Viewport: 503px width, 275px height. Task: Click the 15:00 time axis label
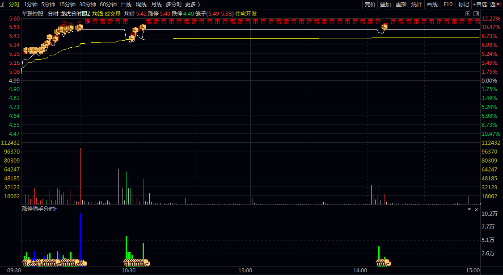(x=473, y=271)
